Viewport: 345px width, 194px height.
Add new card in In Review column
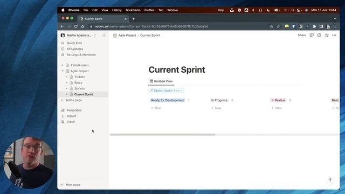[277, 108]
